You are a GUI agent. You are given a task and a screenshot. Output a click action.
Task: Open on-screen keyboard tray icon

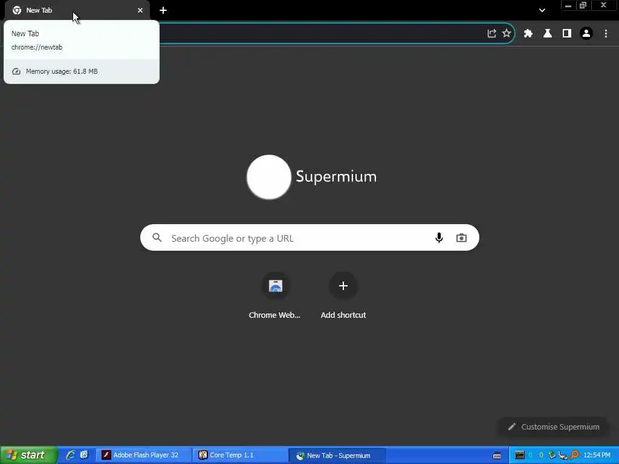(497, 456)
